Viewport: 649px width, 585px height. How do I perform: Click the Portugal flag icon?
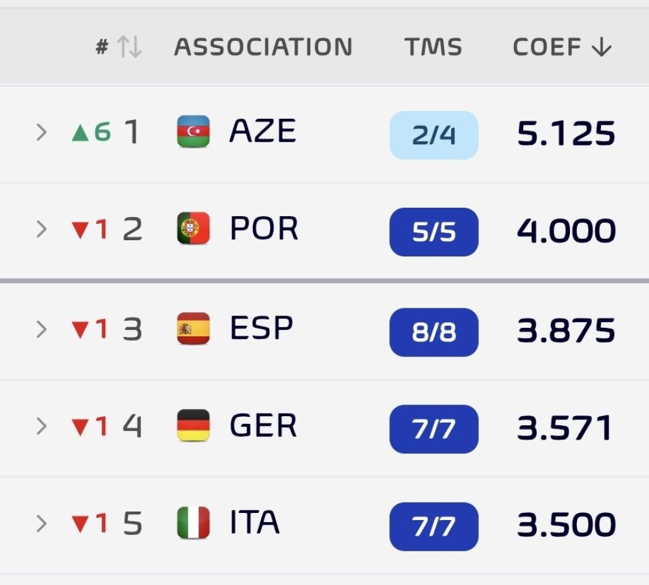pos(193,228)
